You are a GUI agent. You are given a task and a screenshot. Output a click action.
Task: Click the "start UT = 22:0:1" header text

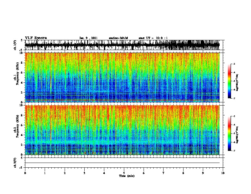click(153, 38)
